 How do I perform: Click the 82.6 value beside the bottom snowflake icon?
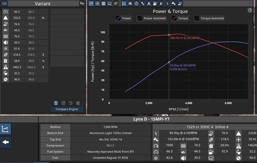point(169,157)
